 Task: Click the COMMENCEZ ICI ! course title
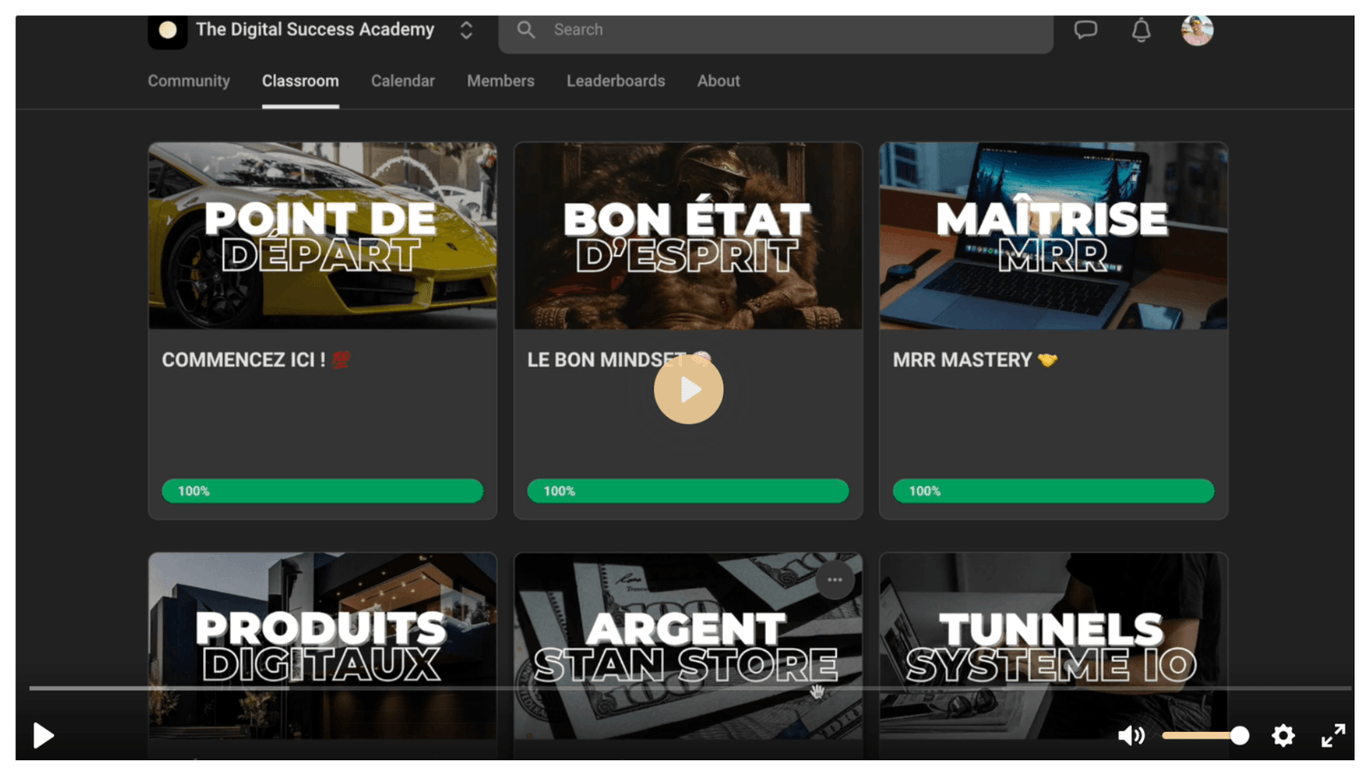click(256, 360)
